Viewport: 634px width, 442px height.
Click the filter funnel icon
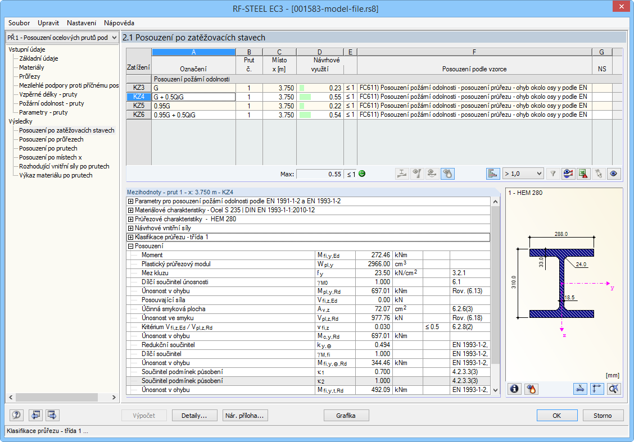tap(553, 174)
